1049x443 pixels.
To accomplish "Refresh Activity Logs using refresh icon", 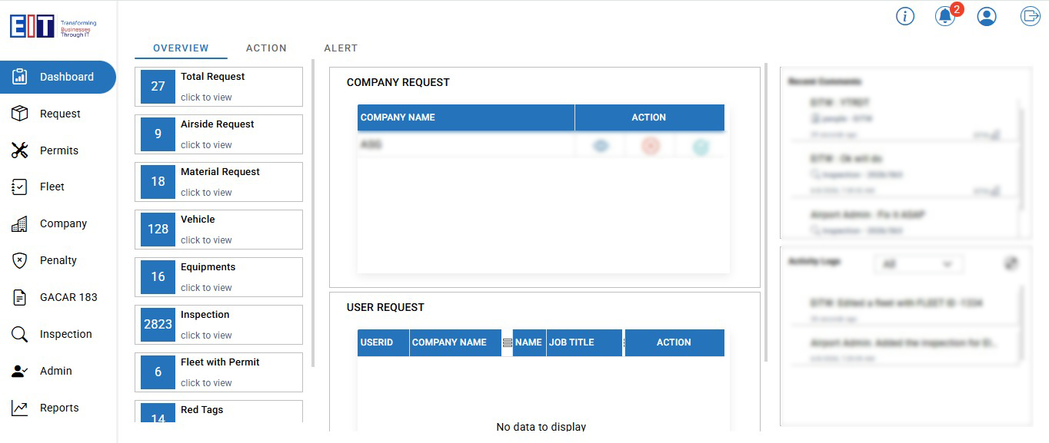I will coord(1011,263).
